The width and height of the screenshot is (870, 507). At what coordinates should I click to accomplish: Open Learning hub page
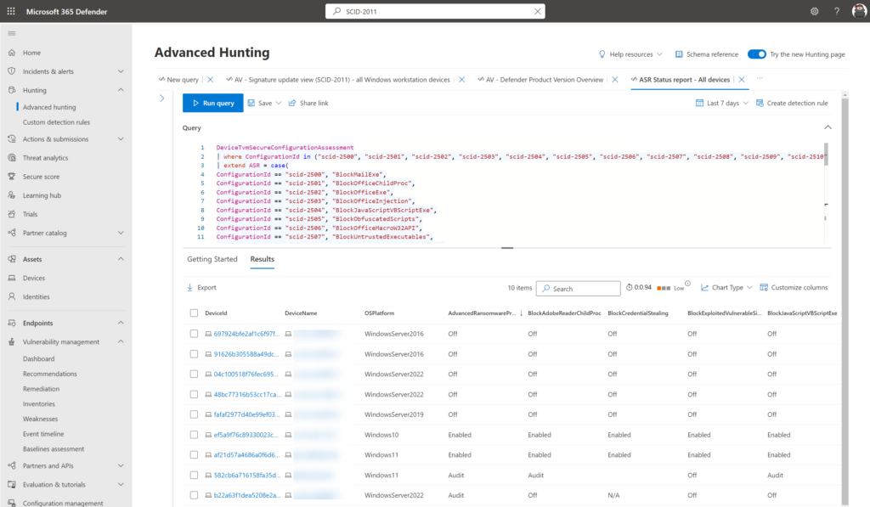point(42,195)
